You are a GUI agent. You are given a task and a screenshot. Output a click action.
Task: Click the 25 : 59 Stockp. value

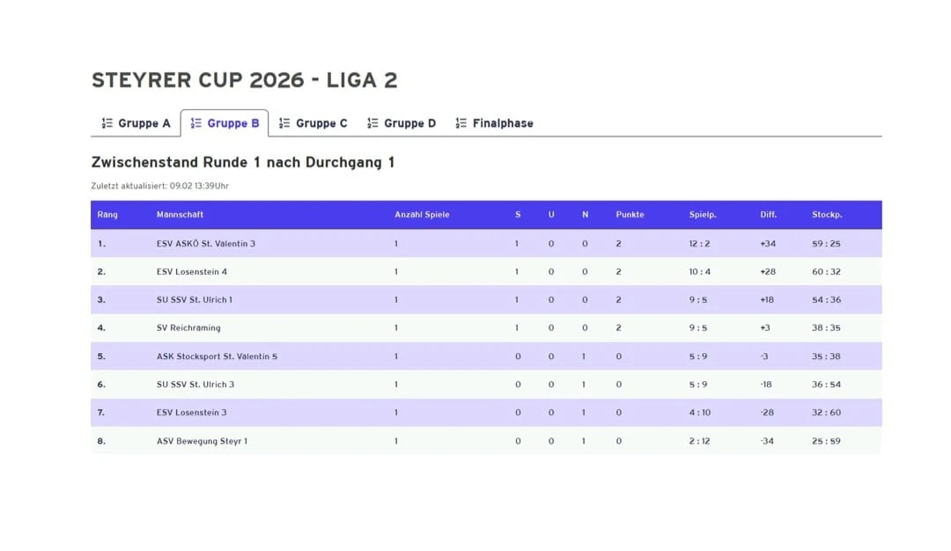[827, 441]
